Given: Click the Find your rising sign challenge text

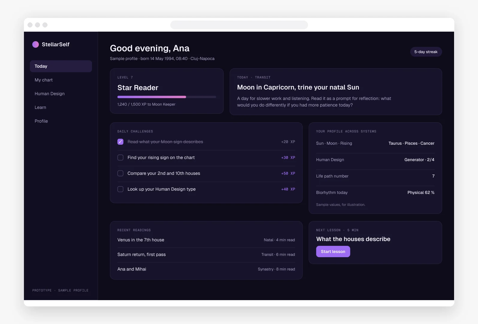Looking at the screenshot, I should point(161,158).
